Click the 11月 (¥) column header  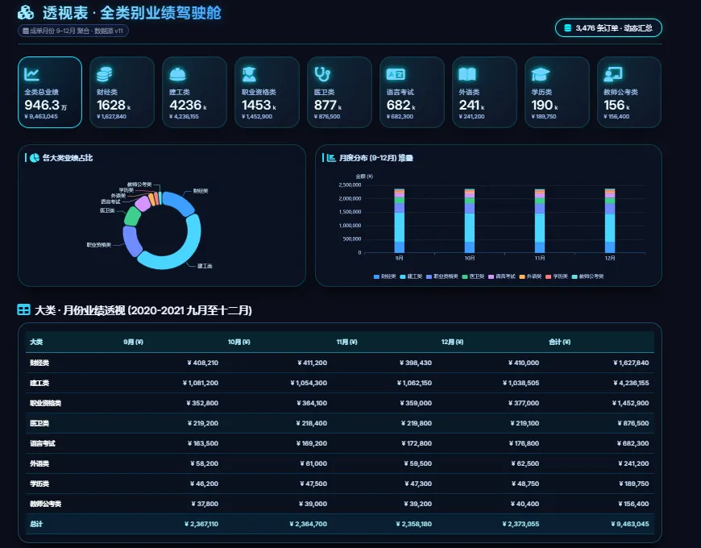coord(347,342)
